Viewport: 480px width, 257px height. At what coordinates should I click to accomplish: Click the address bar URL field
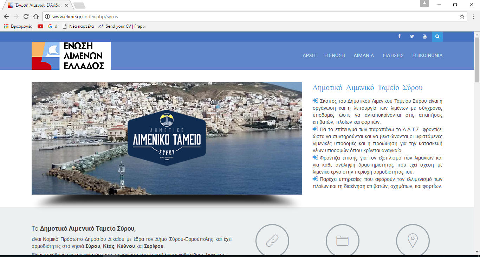pyautogui.click(x=246, y=16)
